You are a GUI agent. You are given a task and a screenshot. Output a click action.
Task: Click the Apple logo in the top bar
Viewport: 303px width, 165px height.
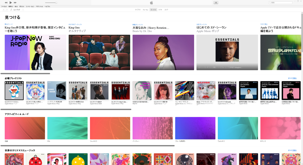tap(151, 3)
